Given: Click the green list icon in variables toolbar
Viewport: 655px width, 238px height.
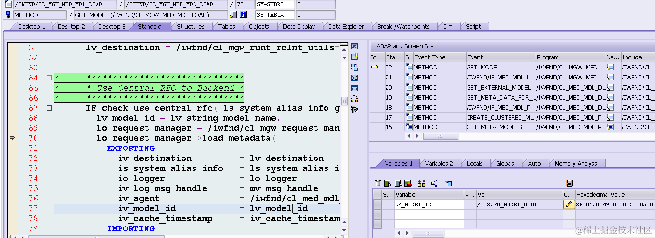Looking at the screenshot, I should point(387,183).
